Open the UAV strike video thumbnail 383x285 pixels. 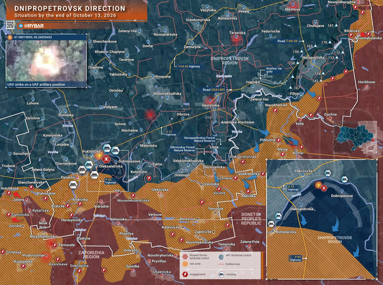click(46, 61)
